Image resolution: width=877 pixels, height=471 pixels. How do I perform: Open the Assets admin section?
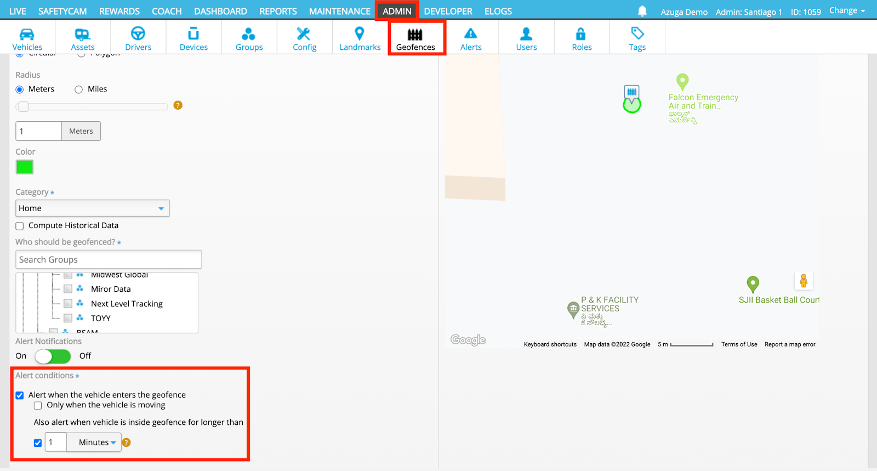tap(83, 38)
